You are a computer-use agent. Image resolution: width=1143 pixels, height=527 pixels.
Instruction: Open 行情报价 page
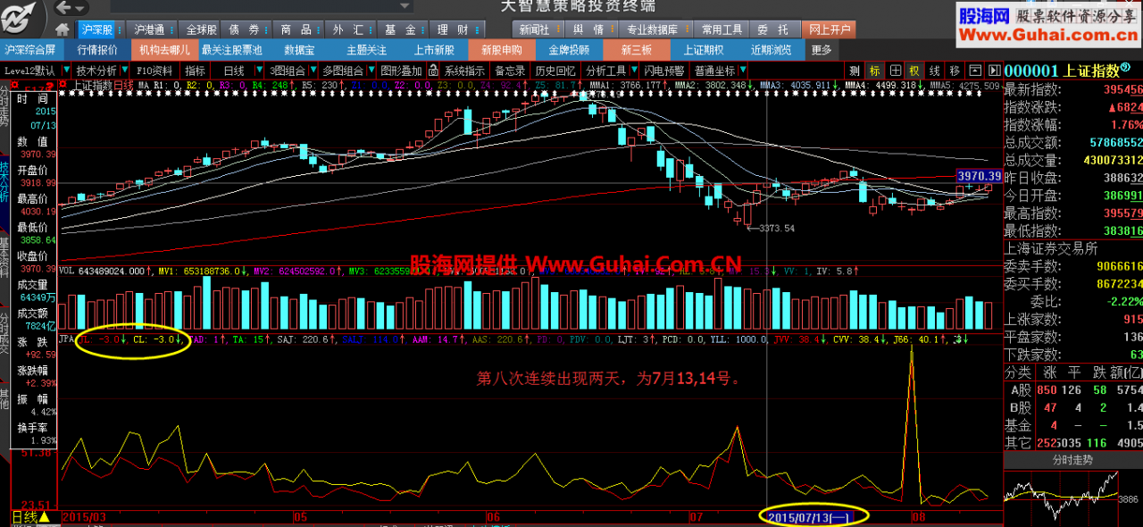[x=97, y=50]
